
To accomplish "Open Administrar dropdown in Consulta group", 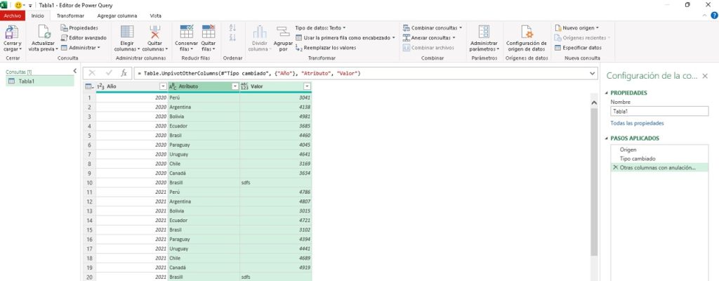I will pyautogui.click(x=80, y=48).
